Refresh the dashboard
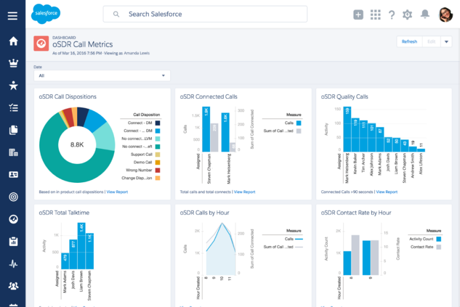This screenshot has height=307, width=460. click(x=409, y=41)
